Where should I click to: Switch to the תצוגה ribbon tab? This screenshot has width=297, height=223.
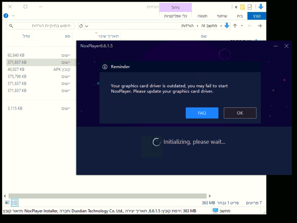coord(202,16)
